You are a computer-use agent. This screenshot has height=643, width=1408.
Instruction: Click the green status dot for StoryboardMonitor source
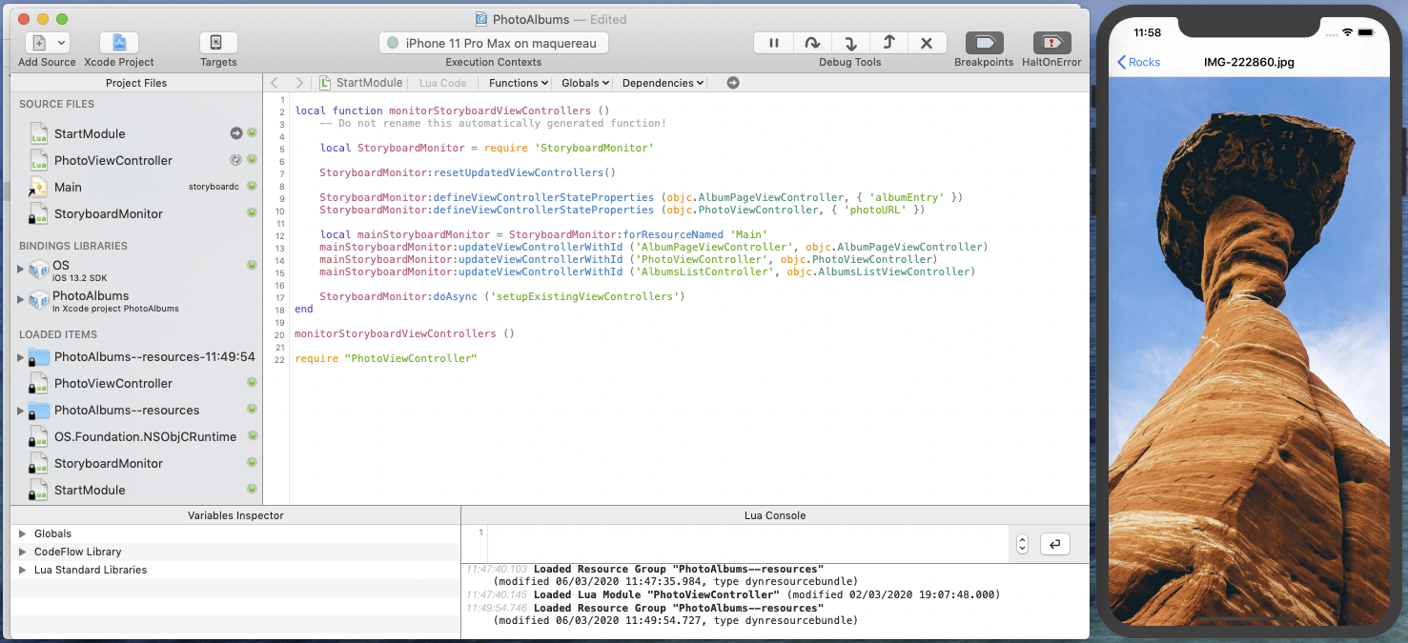tap(252, 213)
